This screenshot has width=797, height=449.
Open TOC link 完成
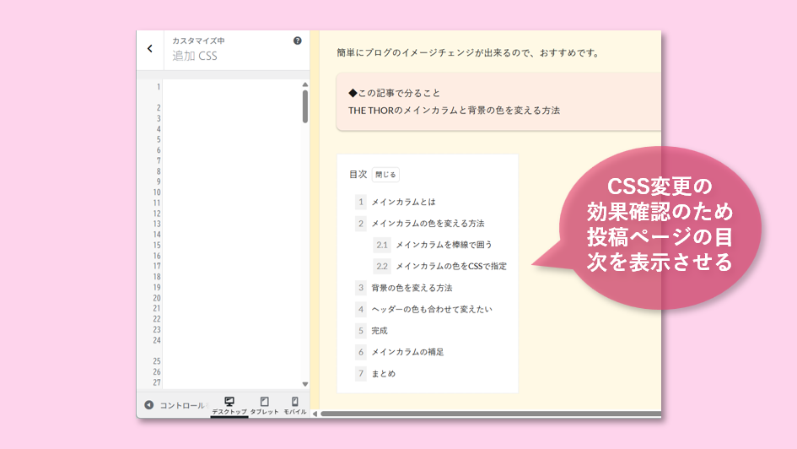coord(380,331)
